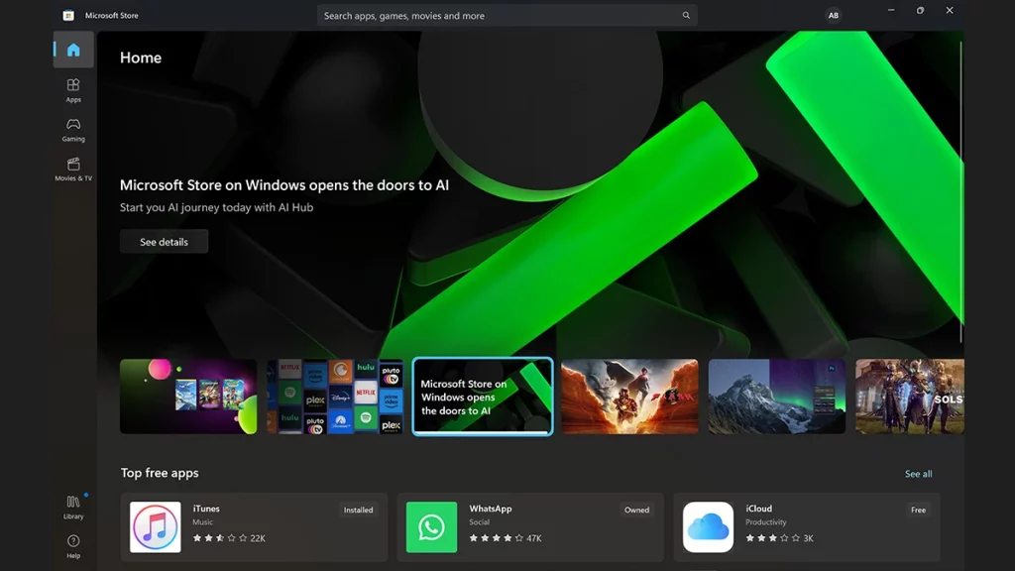Open the Home sidebar icon
This screenshot has width=1015, height=571.
73,50
